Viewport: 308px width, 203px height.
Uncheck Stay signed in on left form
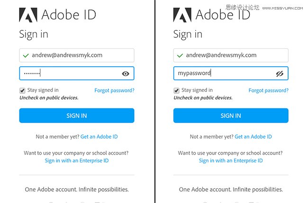click(22, 90)
